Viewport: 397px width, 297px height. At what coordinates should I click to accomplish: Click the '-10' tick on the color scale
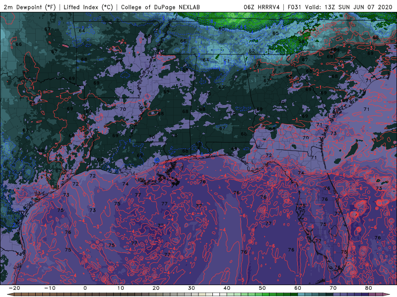pos(50,288)
